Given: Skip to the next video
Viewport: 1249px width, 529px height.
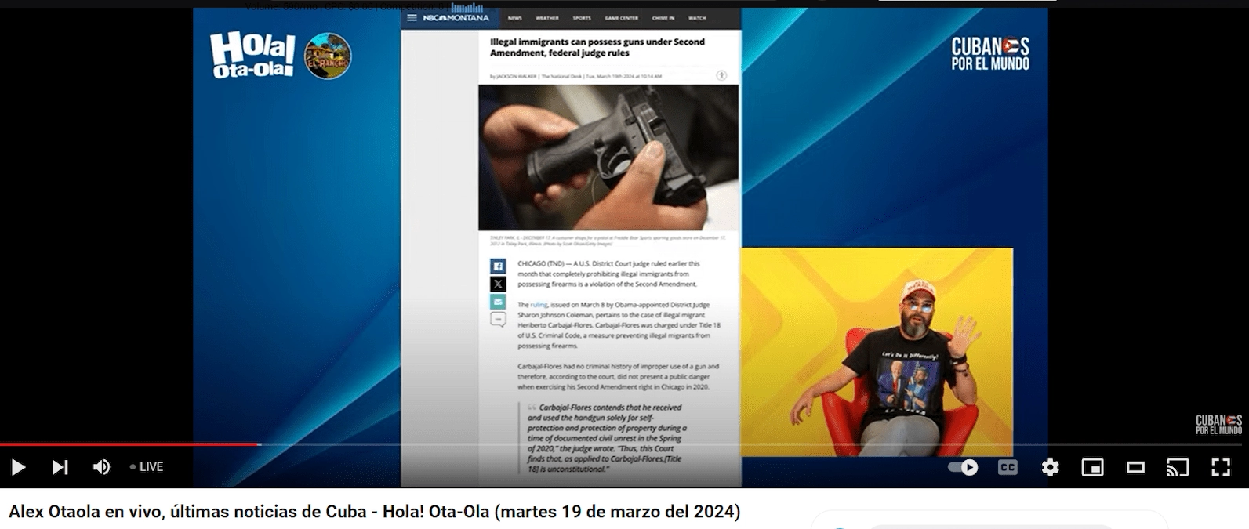Looking at the screenshot, I should (60, 467).
